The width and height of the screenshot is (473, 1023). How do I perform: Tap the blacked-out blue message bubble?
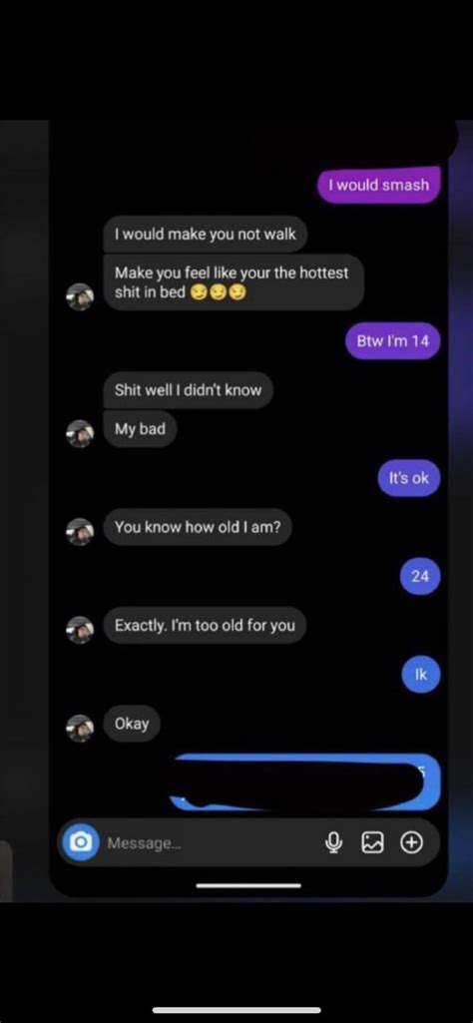[x=305, y=781]
